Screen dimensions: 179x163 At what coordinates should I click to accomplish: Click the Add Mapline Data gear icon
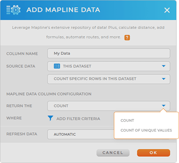coord(13,10)
